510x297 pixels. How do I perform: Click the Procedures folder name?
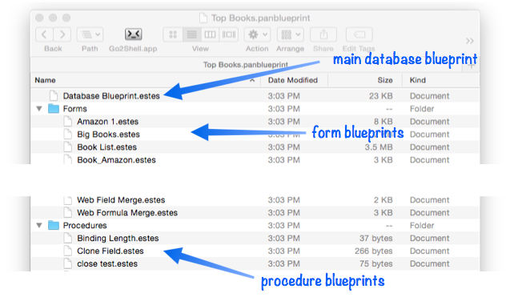tap(85, 226)
